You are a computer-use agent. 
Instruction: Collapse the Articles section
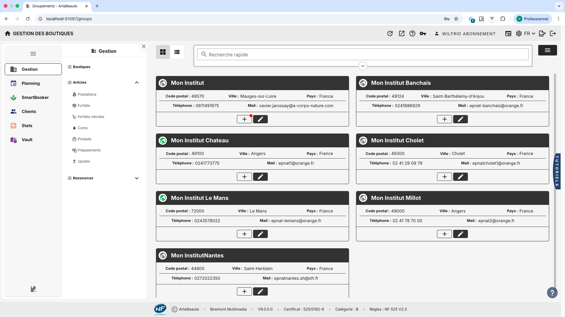[137, 82]
